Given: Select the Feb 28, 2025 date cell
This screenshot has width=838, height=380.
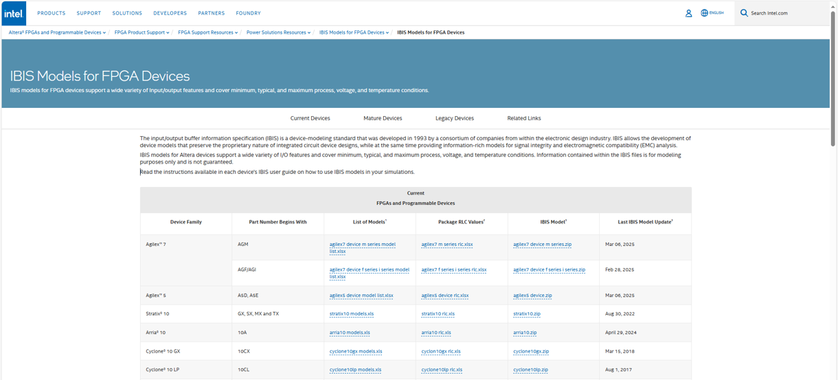Looking at the screenshot, I should [645, 273].
